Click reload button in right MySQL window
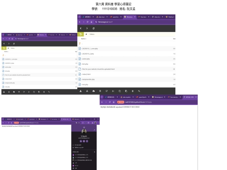 (x=110, y=102)
